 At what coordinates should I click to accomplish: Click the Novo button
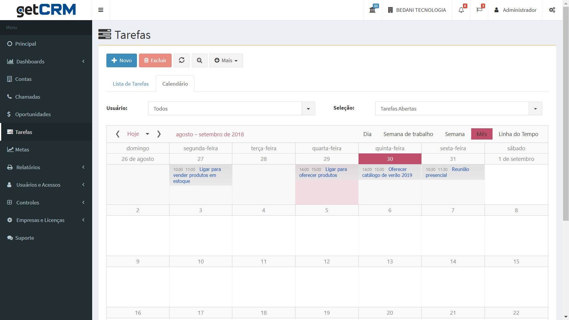coord(122,60)
